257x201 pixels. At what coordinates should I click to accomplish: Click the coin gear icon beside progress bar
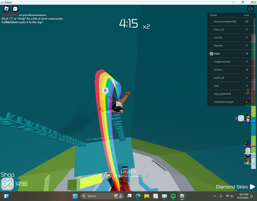coord(241,118)
